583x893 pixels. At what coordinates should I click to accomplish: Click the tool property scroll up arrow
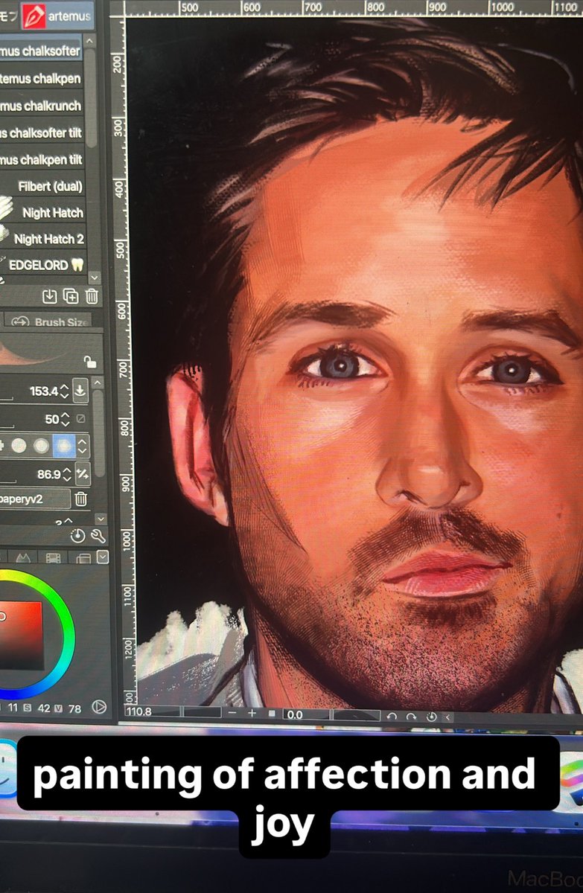(97, 383)
